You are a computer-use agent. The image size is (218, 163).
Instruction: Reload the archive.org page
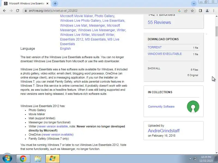click(17, 11)
